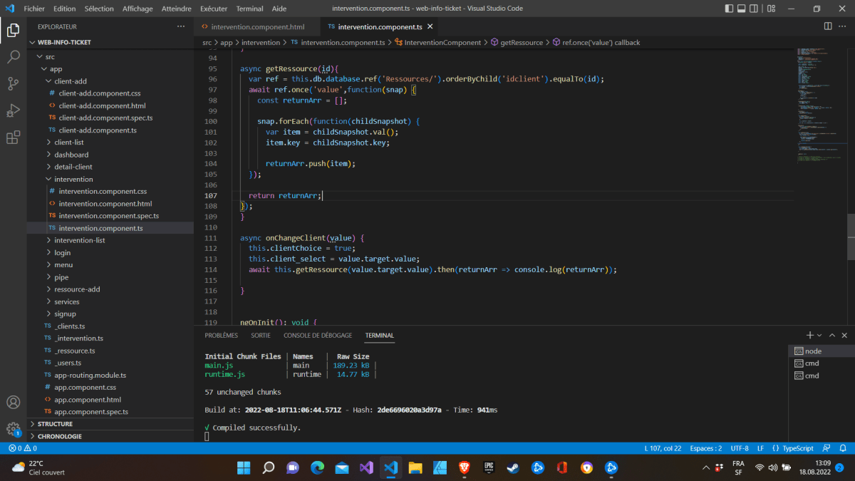Screen dimensions: 855x481
Task: Open Visual Studio purple icon in taskbar
Action: [366, 467]
